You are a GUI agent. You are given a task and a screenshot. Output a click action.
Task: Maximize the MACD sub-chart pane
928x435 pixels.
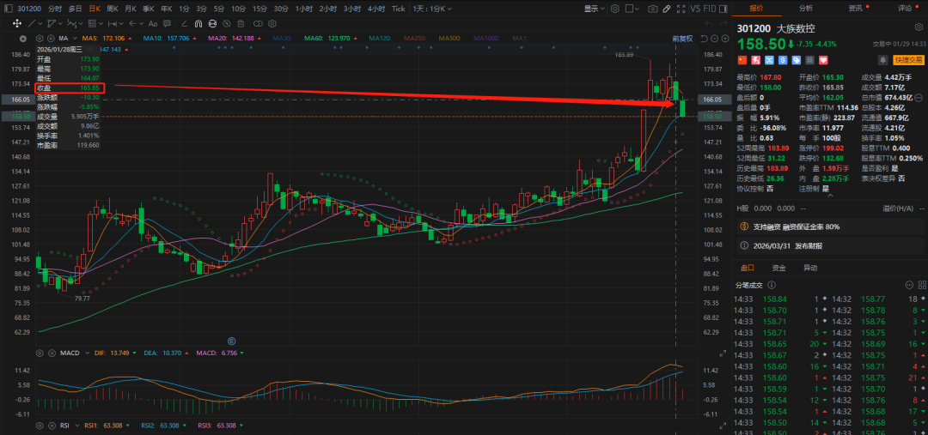click(x=722, y=353)
